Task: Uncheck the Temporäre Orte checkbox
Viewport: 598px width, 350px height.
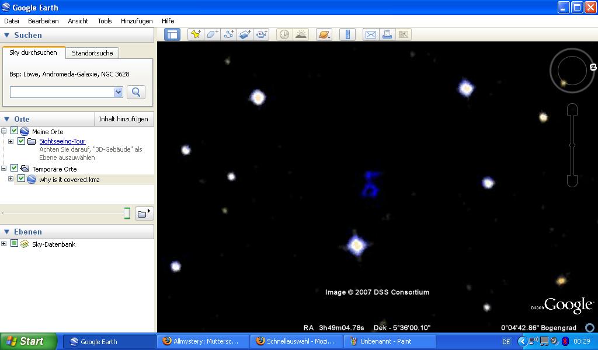Action: (14, 168)
